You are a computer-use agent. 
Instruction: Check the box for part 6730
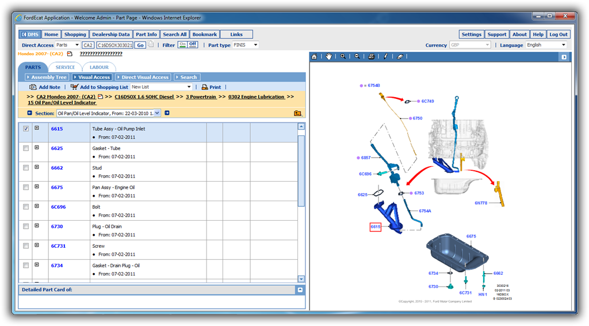pos(26,226)
